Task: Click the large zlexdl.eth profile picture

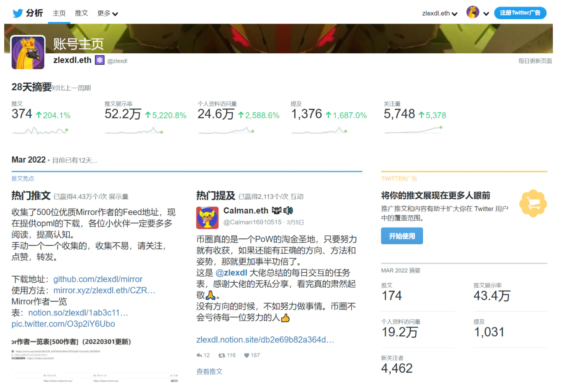Action: [28, 53]
